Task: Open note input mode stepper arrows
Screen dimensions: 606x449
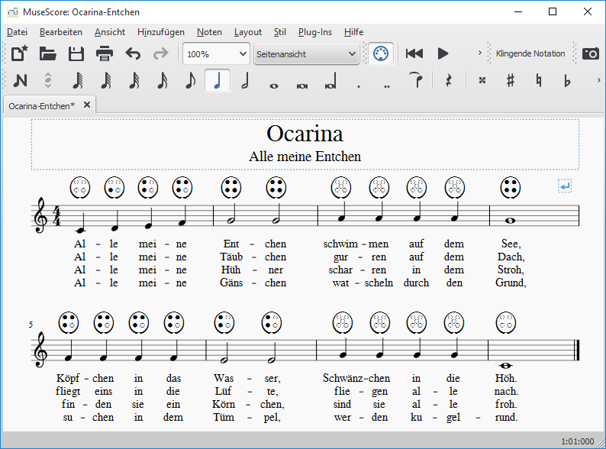Action: pyautogui.click(x=48, y=80)
